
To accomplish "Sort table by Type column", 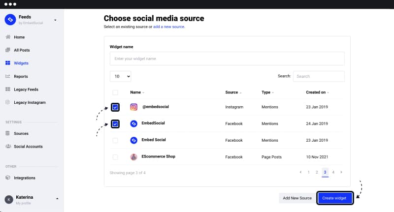I will [x=267, y=92].
